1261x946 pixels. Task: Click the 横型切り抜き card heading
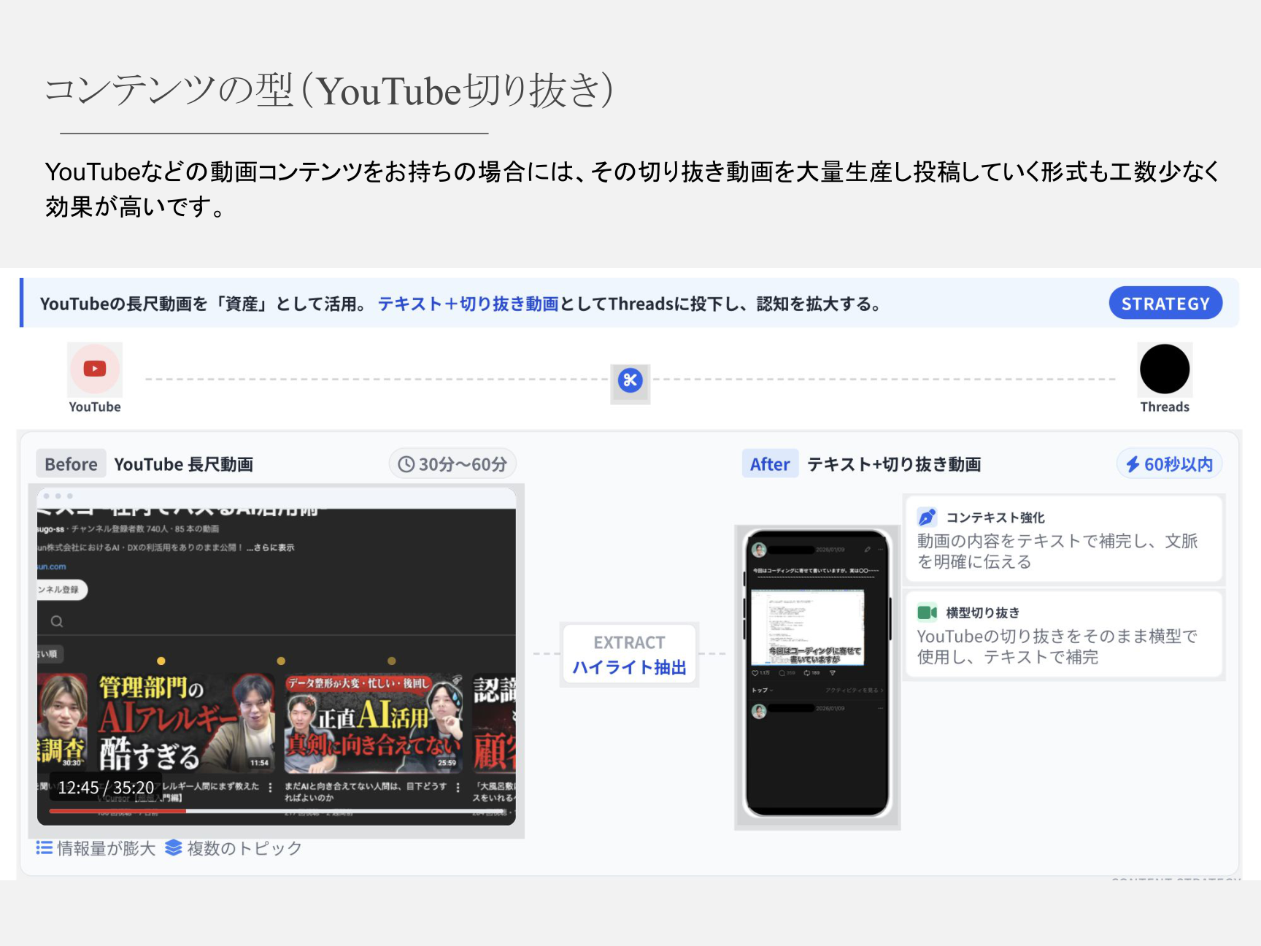tap(982, 612)
